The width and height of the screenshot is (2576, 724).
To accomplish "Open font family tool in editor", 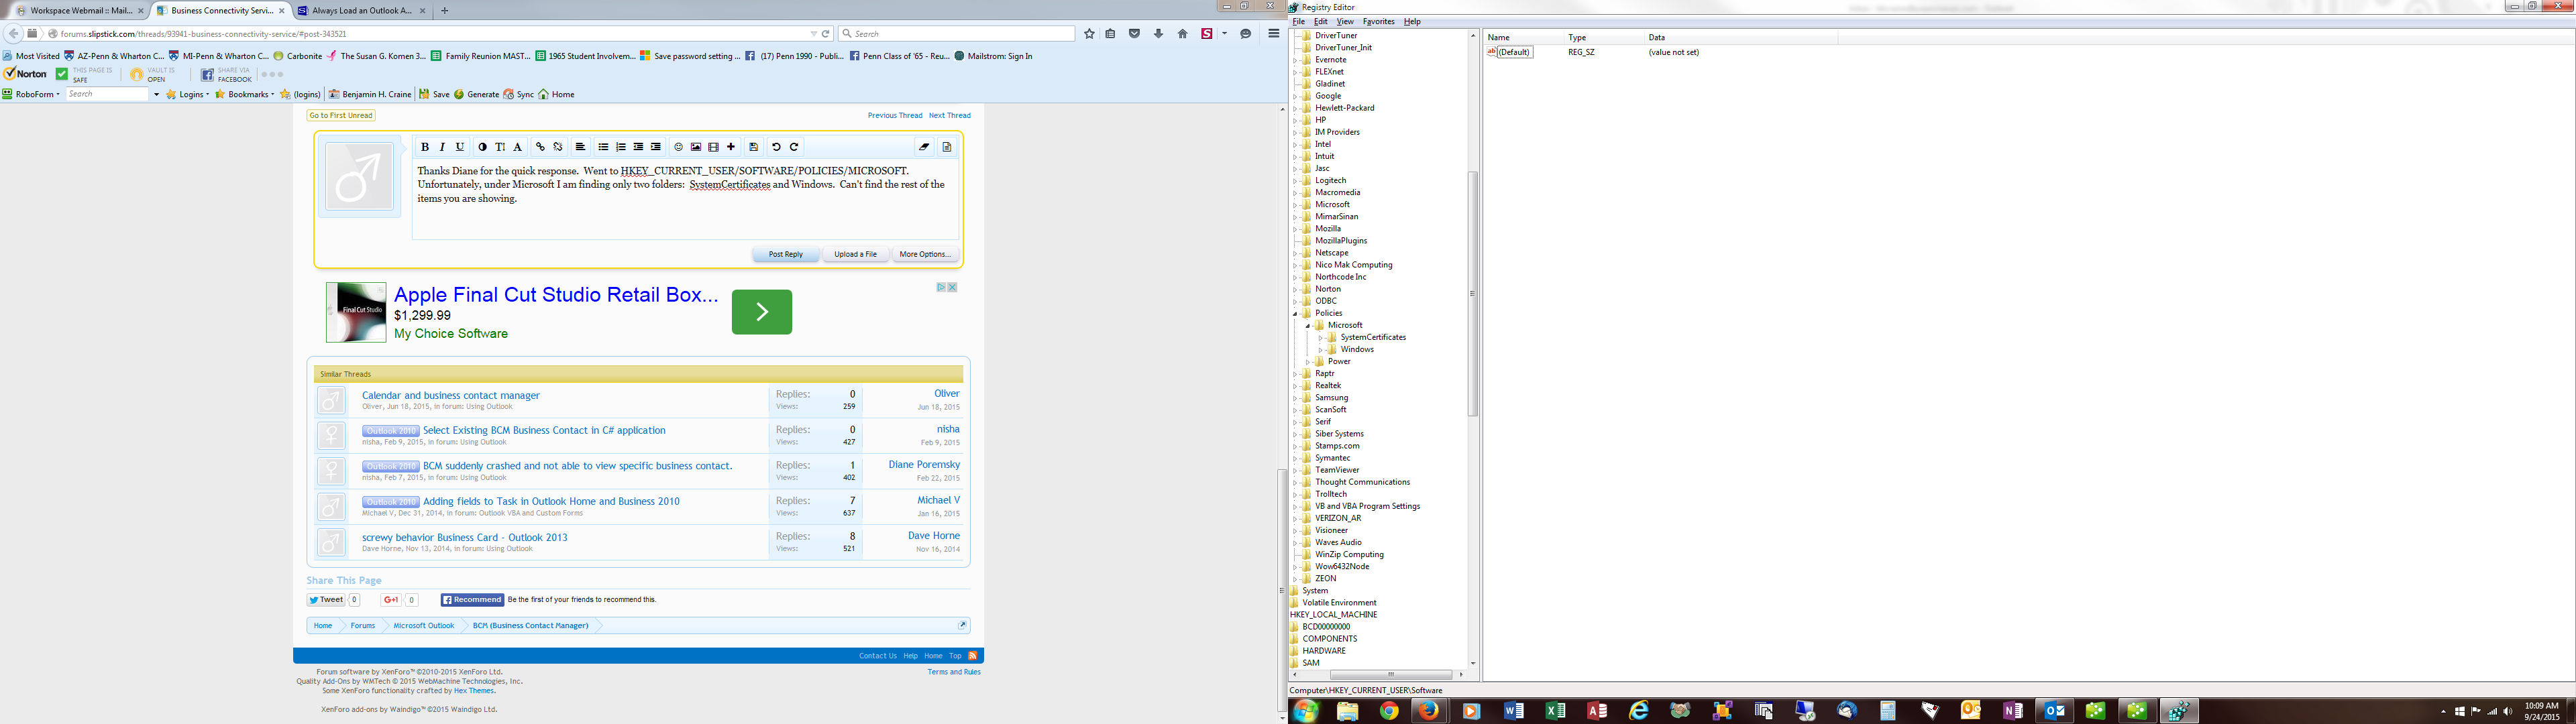I will pyautogui.click(x=517, y=147).
